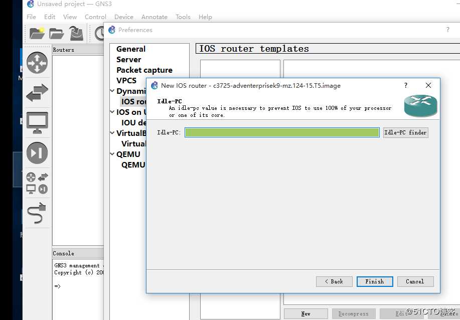Select General in preferences list
The height and width of the screenshot is (320, 460).
click(131, 49)
